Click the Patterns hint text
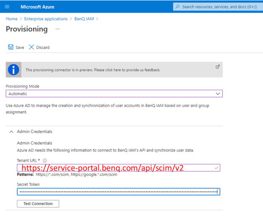263x222 pixels. pyautogui.click(x=67, y=174)
